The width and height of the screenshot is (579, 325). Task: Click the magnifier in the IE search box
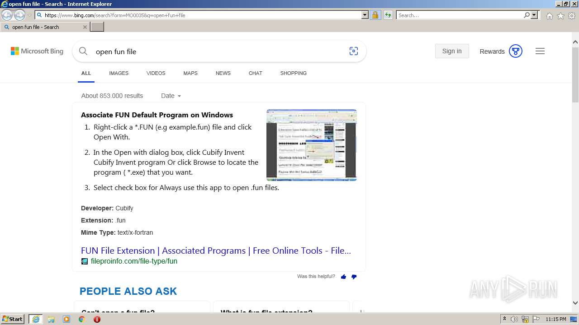(527, 15)
